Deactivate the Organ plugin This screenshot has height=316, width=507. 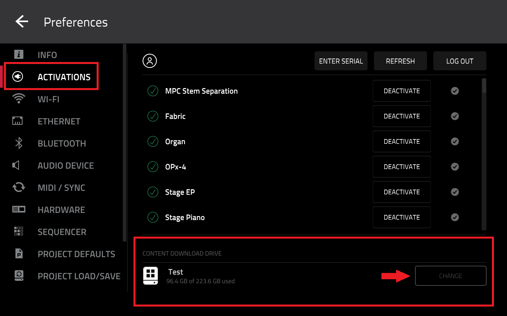(402, 141)
